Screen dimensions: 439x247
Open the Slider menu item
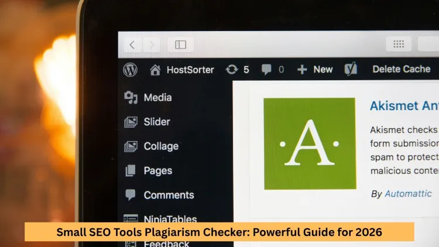point(157,122)
